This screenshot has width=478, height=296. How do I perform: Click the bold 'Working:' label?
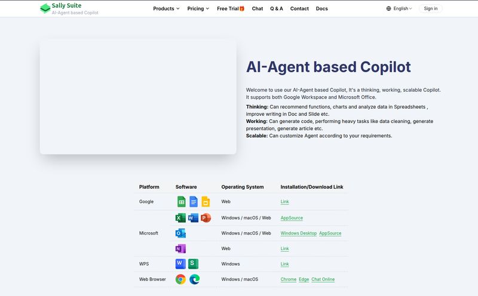pyautogui.click(x=257, y=121)
